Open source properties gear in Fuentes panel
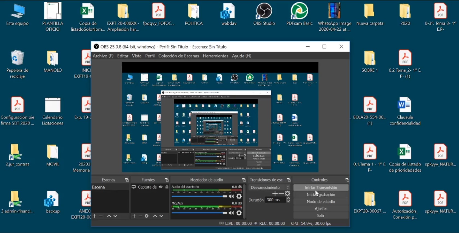This screenshot has height=233, width=459. click(x=147, y=216)
